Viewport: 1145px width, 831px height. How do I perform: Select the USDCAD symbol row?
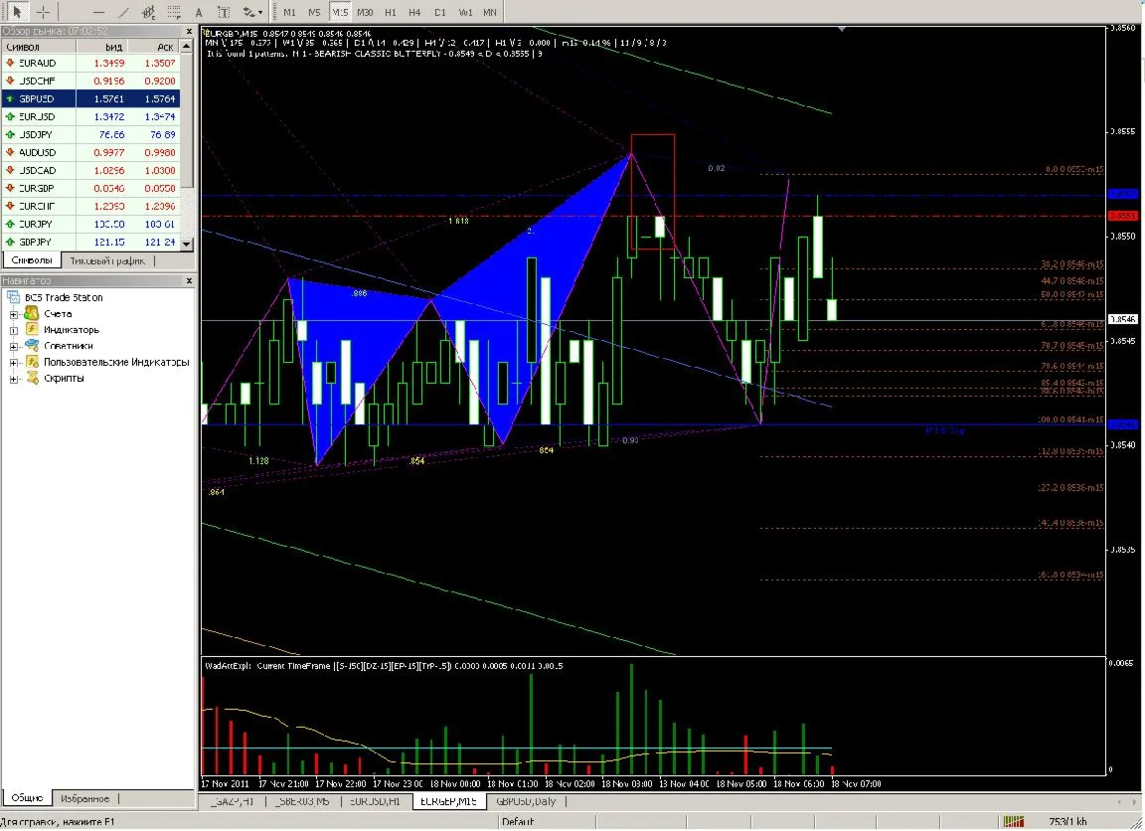coord(90,170)
